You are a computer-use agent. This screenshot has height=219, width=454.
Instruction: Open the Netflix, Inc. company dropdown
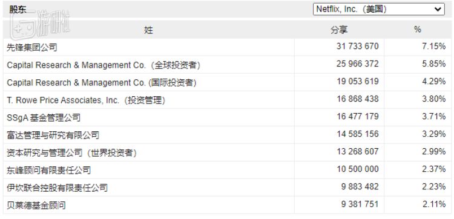(x=379, y=9)
